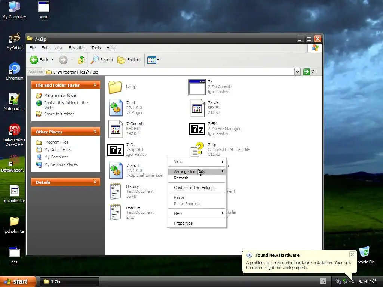Select the 7zG 7-Zip GUI icon
This screenshot has height=287, width=383.
tap(116, 149)
